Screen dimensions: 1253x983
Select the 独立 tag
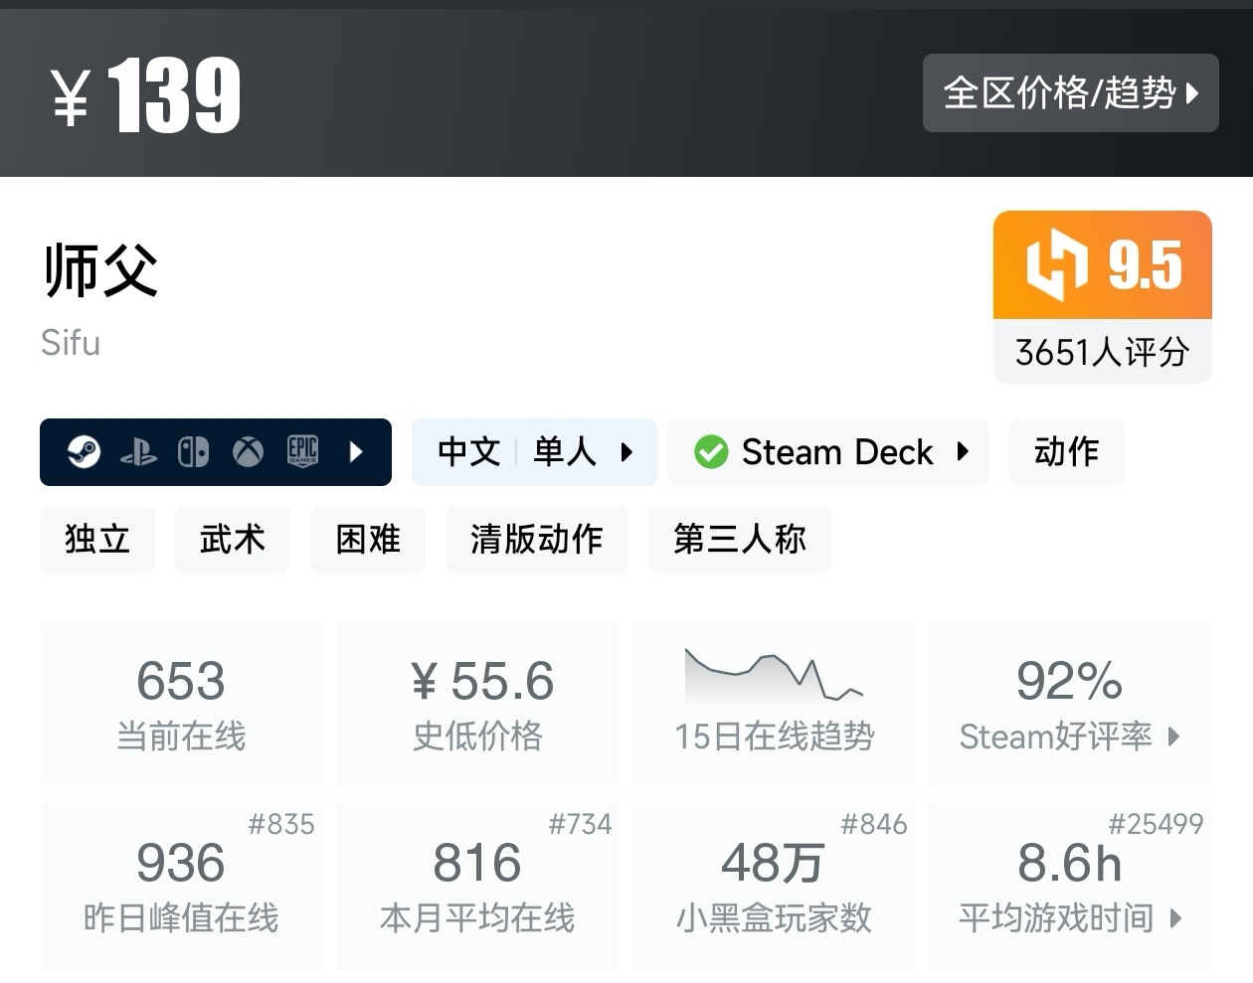97,540
